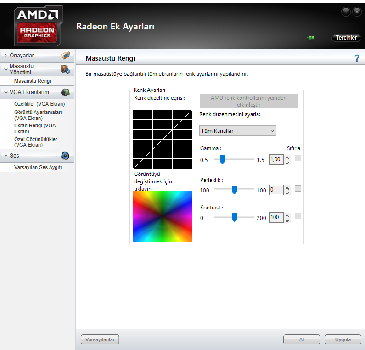Collapse the Masaüstü Yönetimi section chevron
The height and width of the screenshot is (350, 365).
[6, 69]
